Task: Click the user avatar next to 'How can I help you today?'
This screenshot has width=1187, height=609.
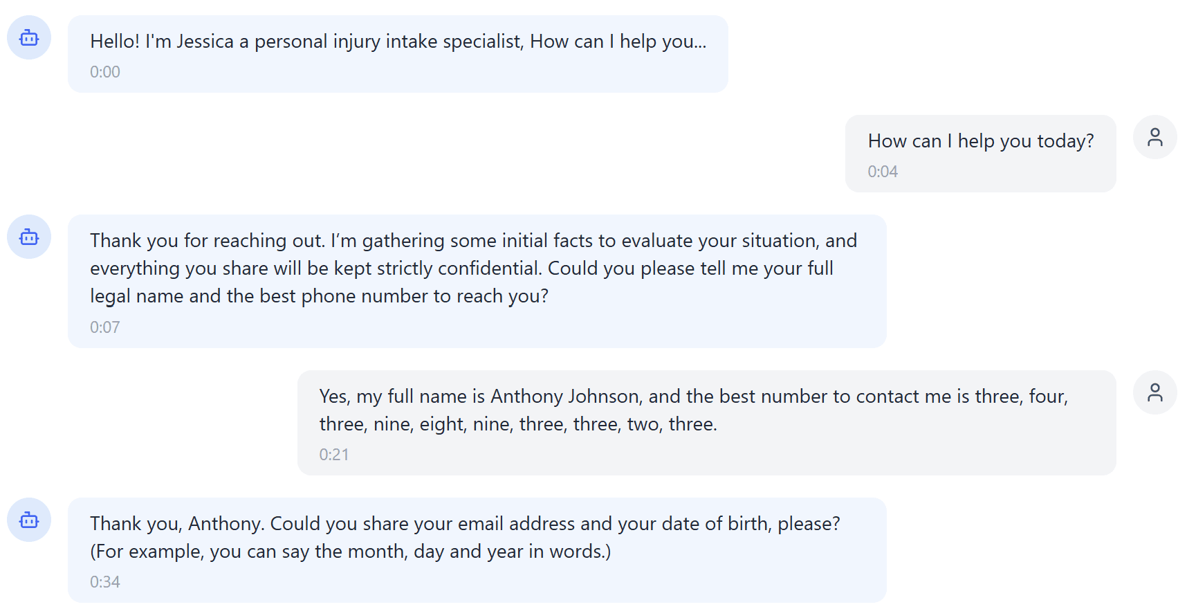Action: point(1154,137)
